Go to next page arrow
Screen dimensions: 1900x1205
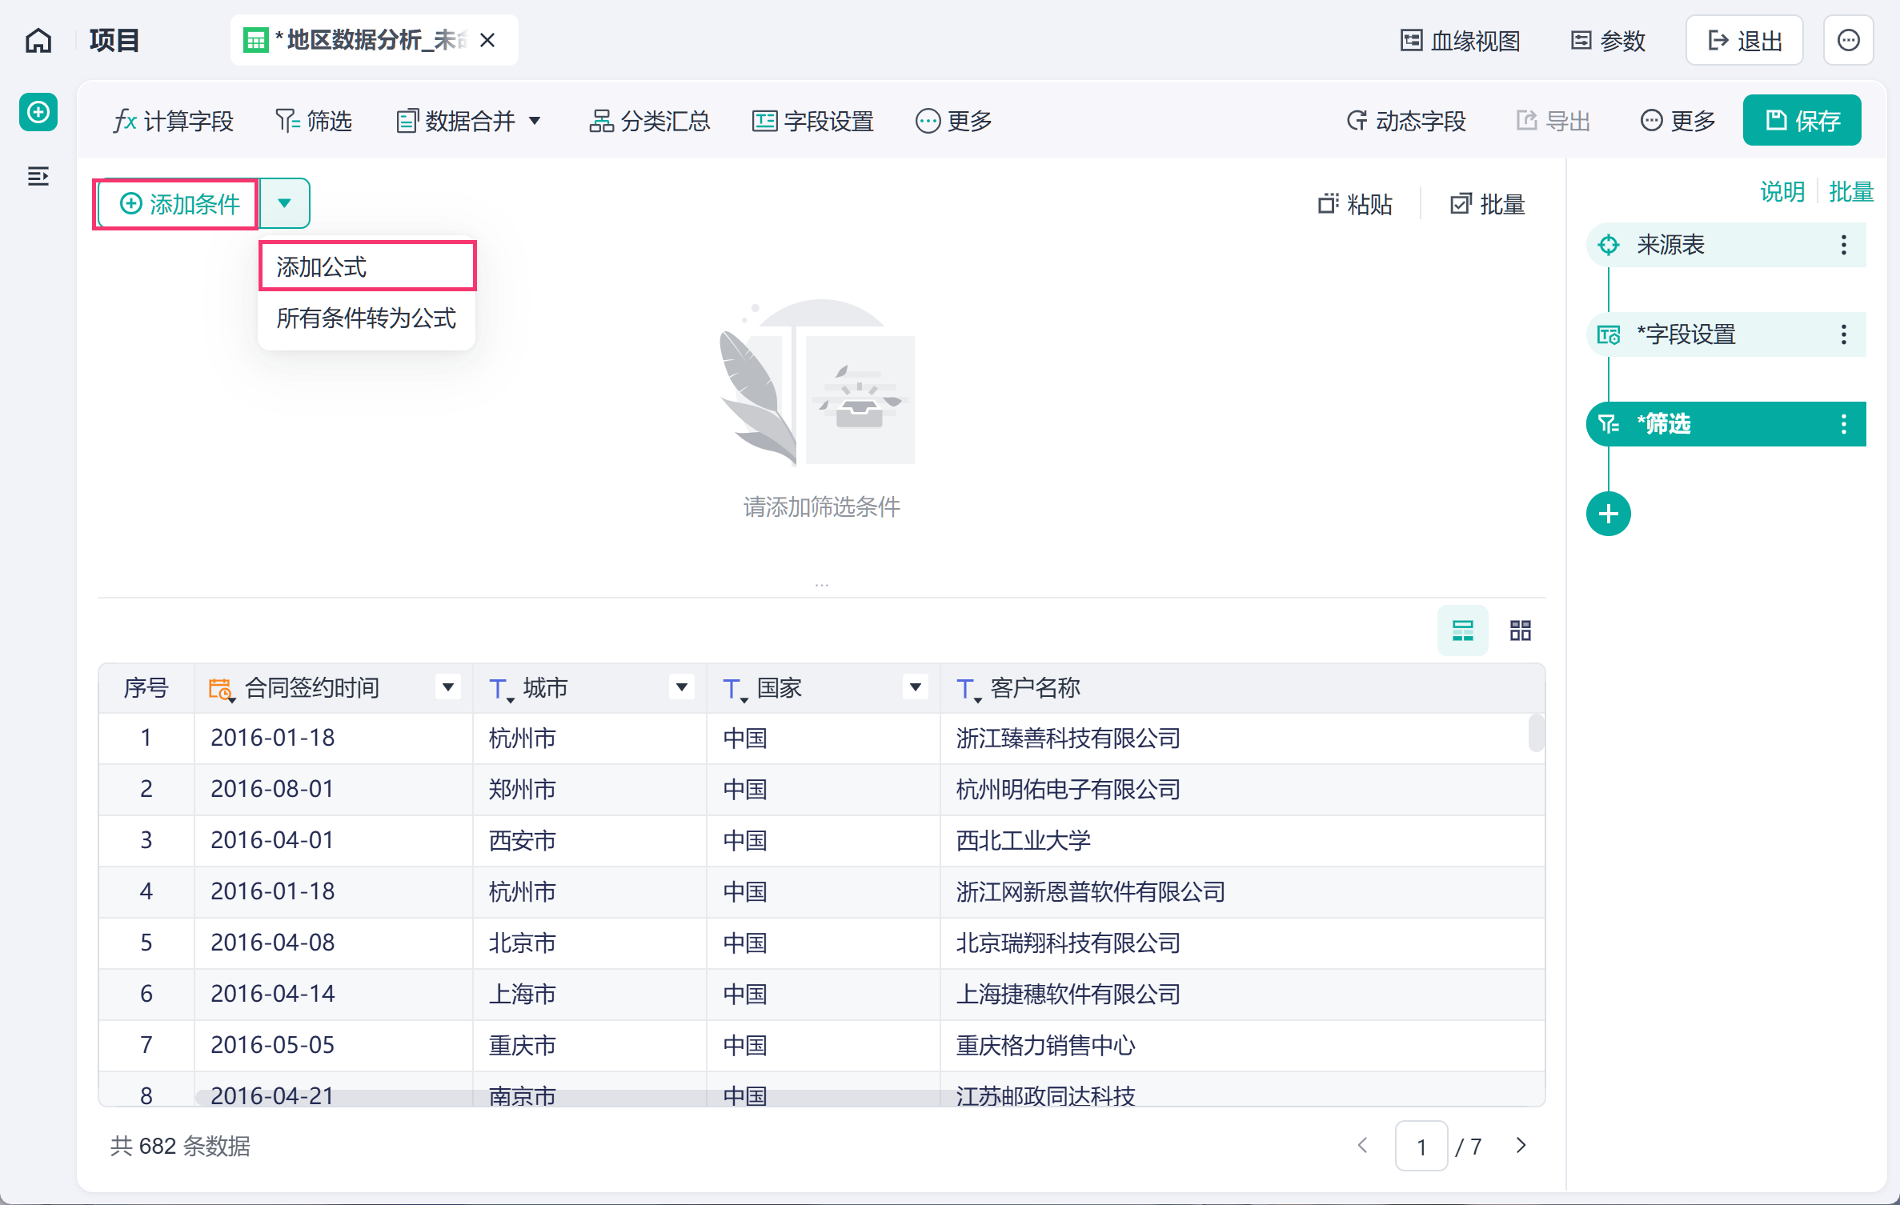[x=1521, y=1146]
